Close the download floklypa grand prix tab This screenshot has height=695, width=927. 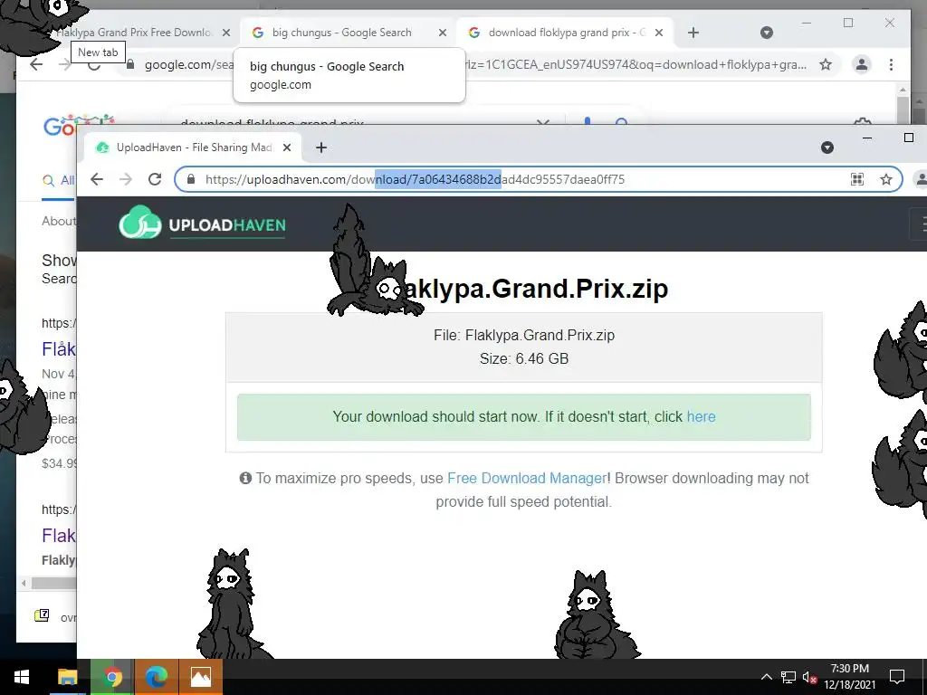pos(659,33)
